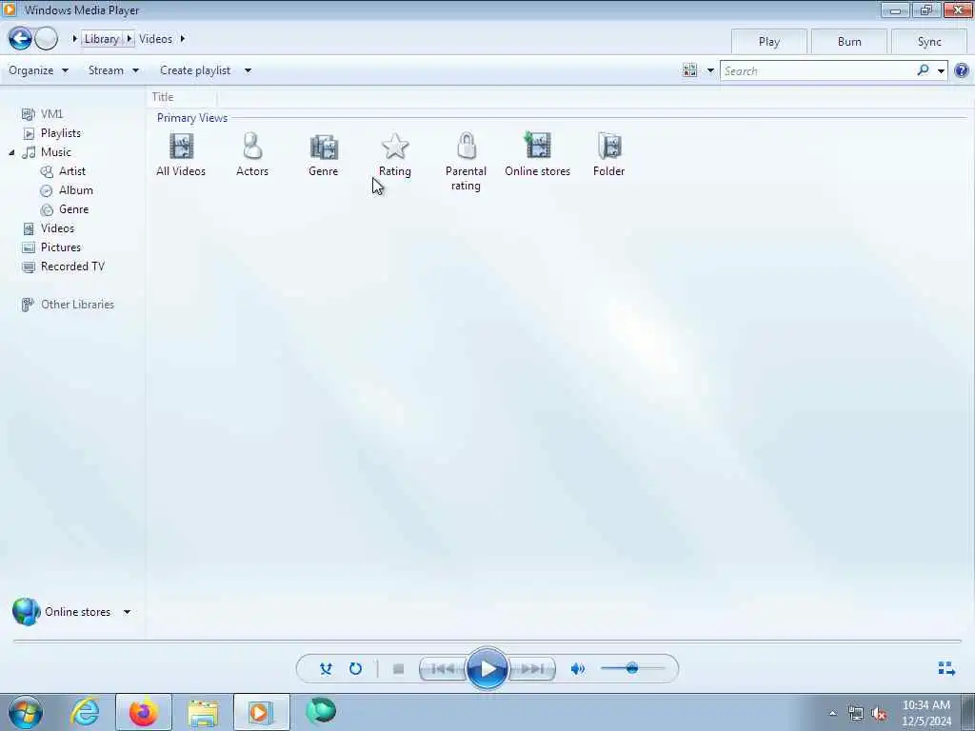Click the Forward navigation button
The image size is (975, 731).
point(46,38)
